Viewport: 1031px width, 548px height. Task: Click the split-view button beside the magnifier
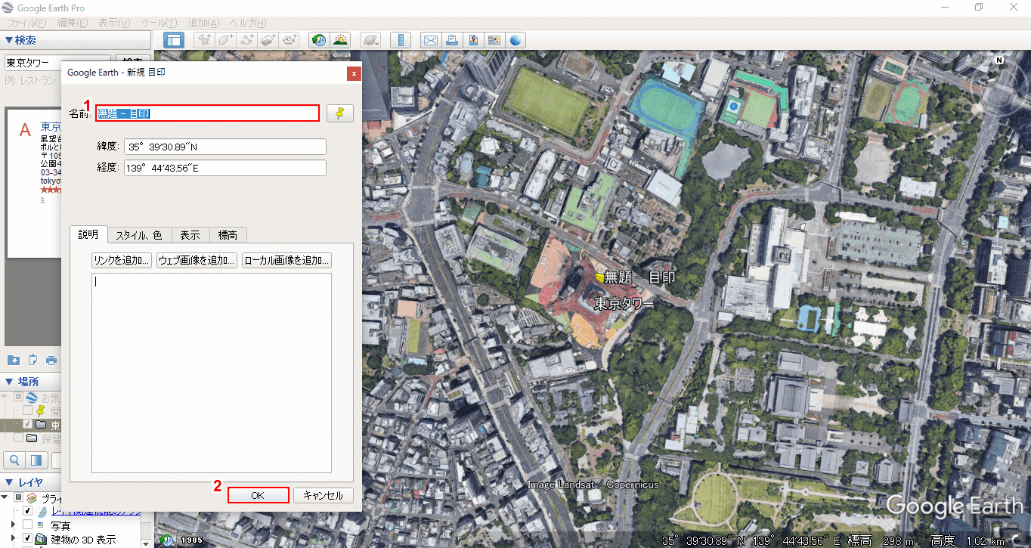coord(36,460)
